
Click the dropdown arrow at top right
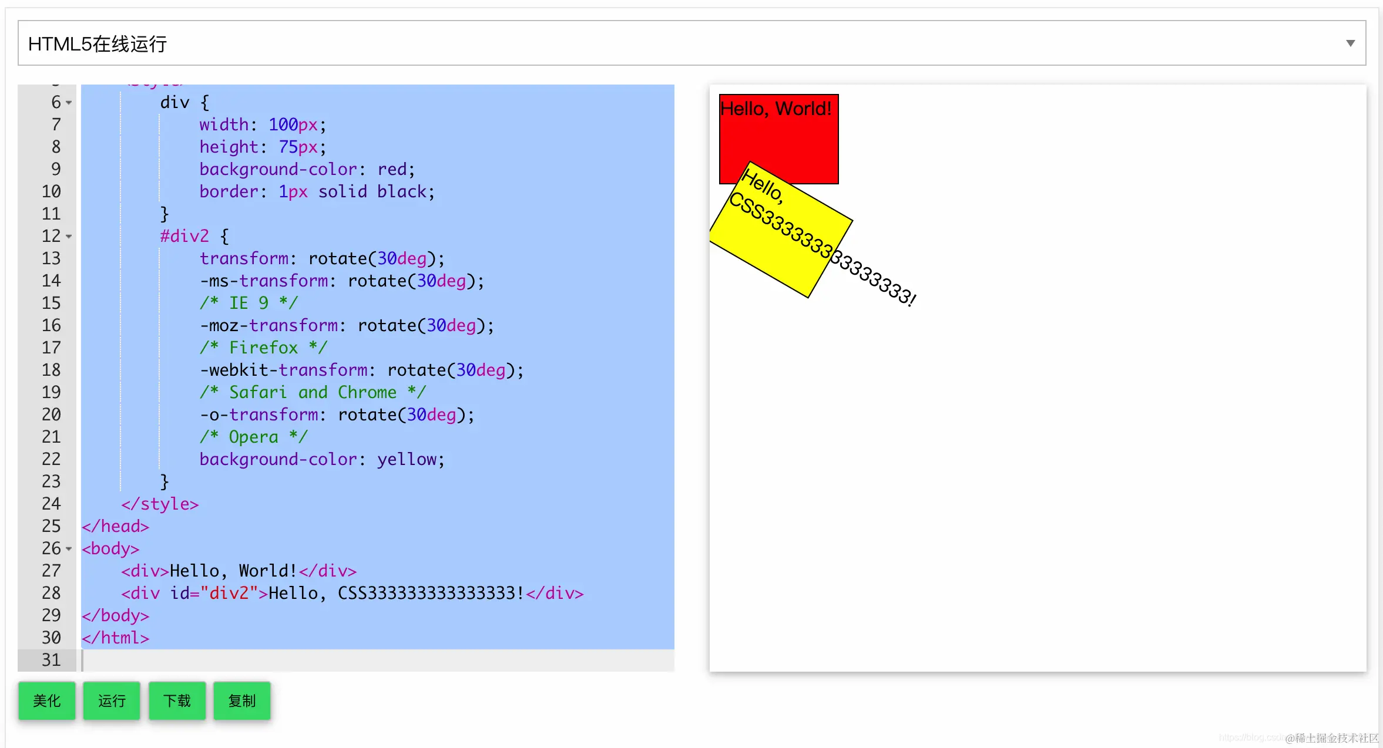[x=1350, y=43]
